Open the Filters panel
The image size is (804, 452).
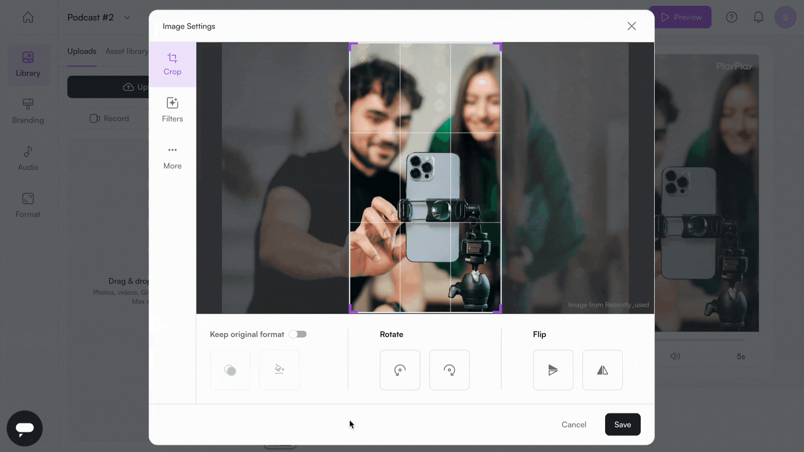pos(172,110)
